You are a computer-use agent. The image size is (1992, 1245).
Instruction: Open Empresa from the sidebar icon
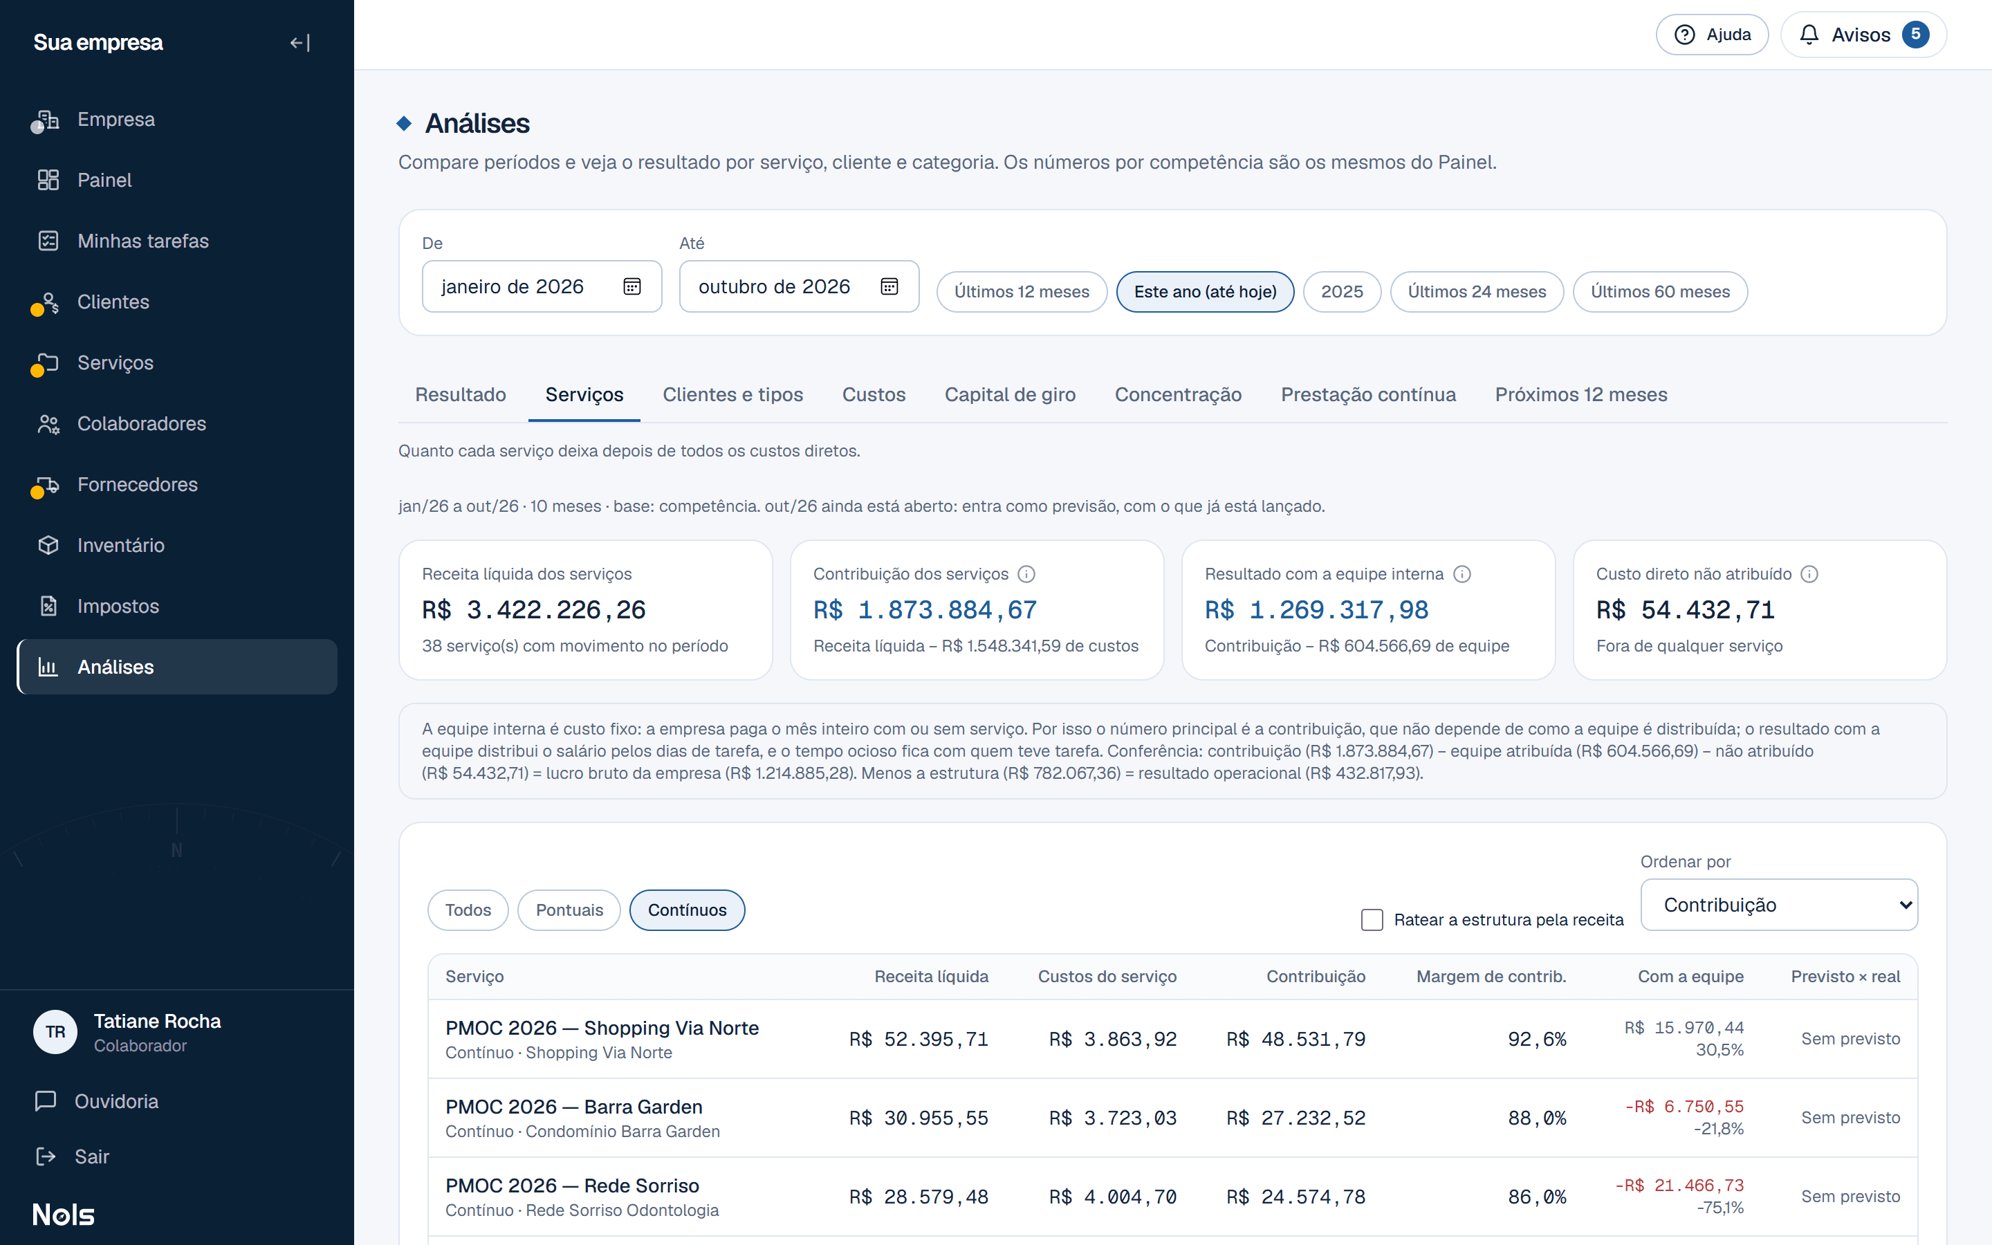48,120
